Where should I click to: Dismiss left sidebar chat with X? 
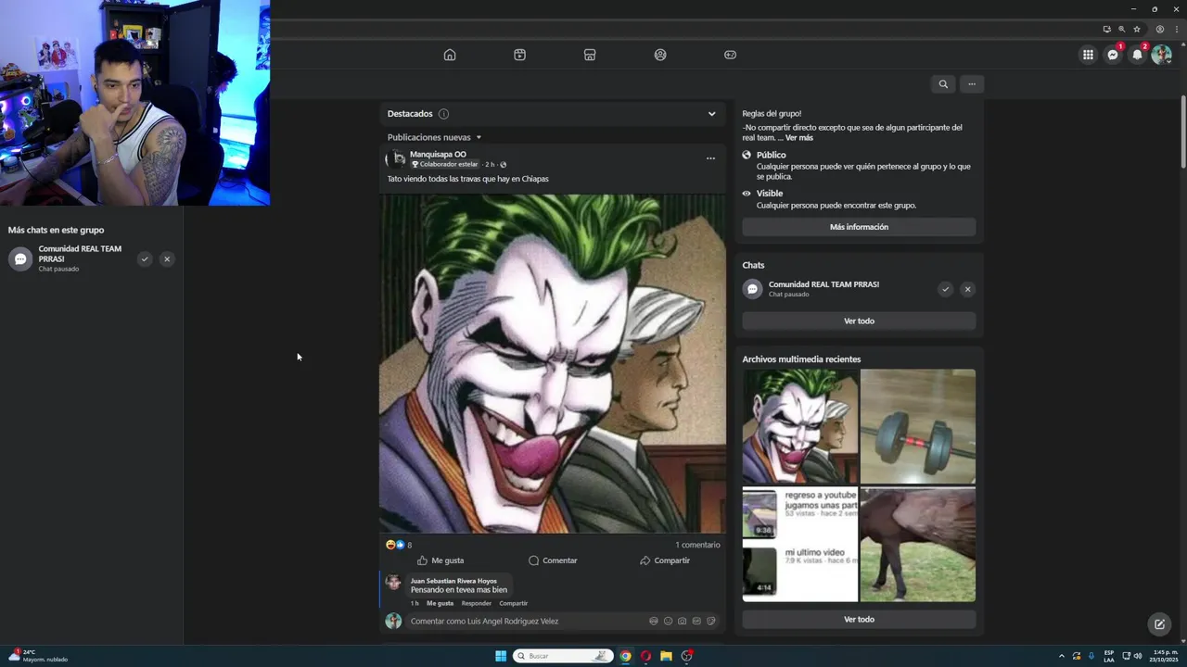(167, 259)
